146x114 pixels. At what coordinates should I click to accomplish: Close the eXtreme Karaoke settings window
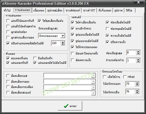pos(138,2)
